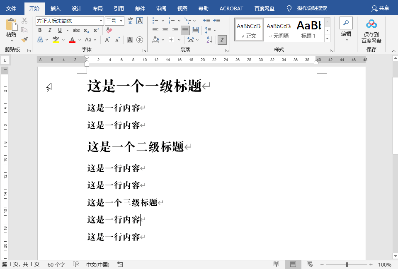
Task: Apply center alignment
Action: pos(165,30)
